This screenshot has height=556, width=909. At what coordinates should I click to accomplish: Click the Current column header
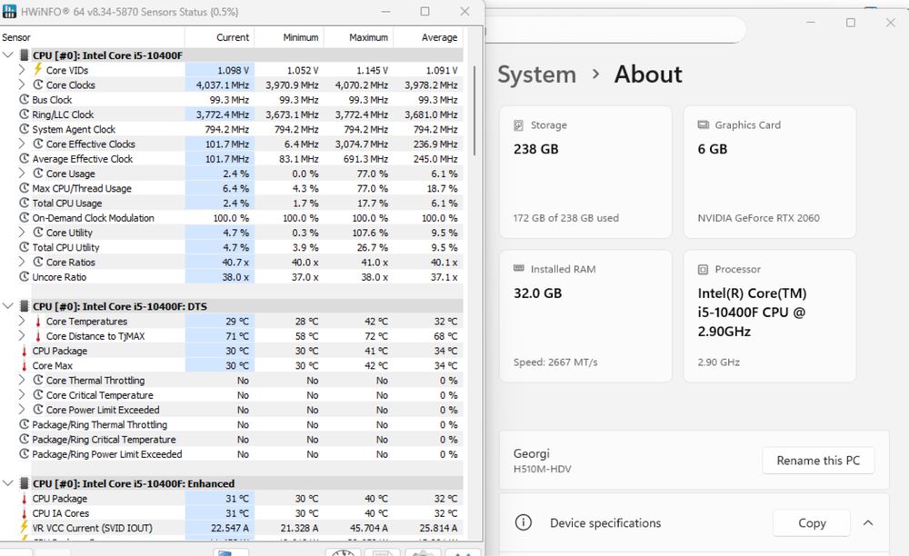pyautogui.click(x=220, y=37)
